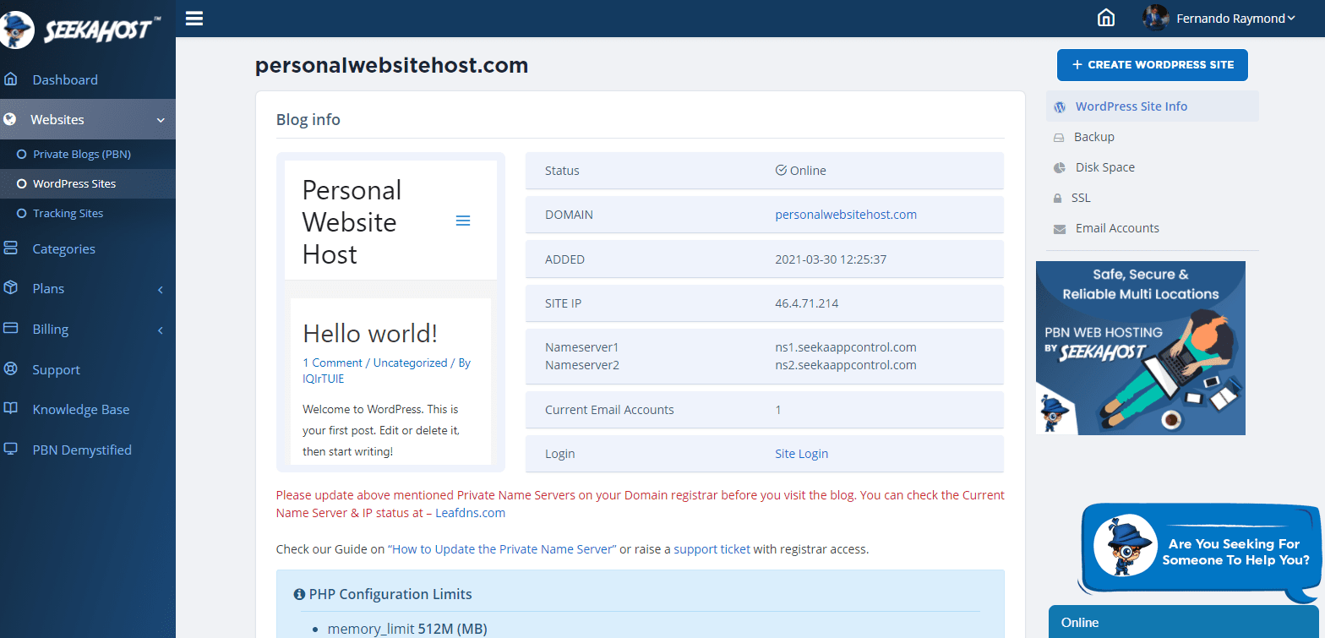Click the Billing card icon in the sidebar
The width and height of the screenshot is (1325, 638).
pyautogui.click(x=10, y=329)
